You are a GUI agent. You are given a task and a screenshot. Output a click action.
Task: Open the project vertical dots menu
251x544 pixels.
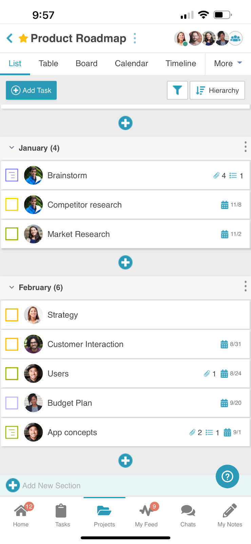coord(135,38)
